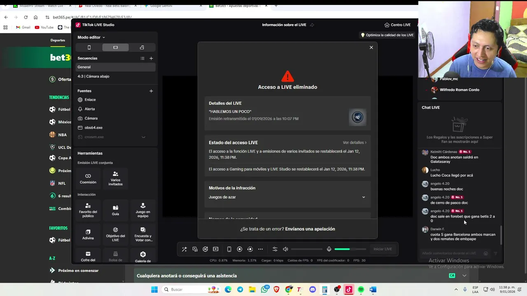Open the Varios invitados tool

click(x=115, y=178)
